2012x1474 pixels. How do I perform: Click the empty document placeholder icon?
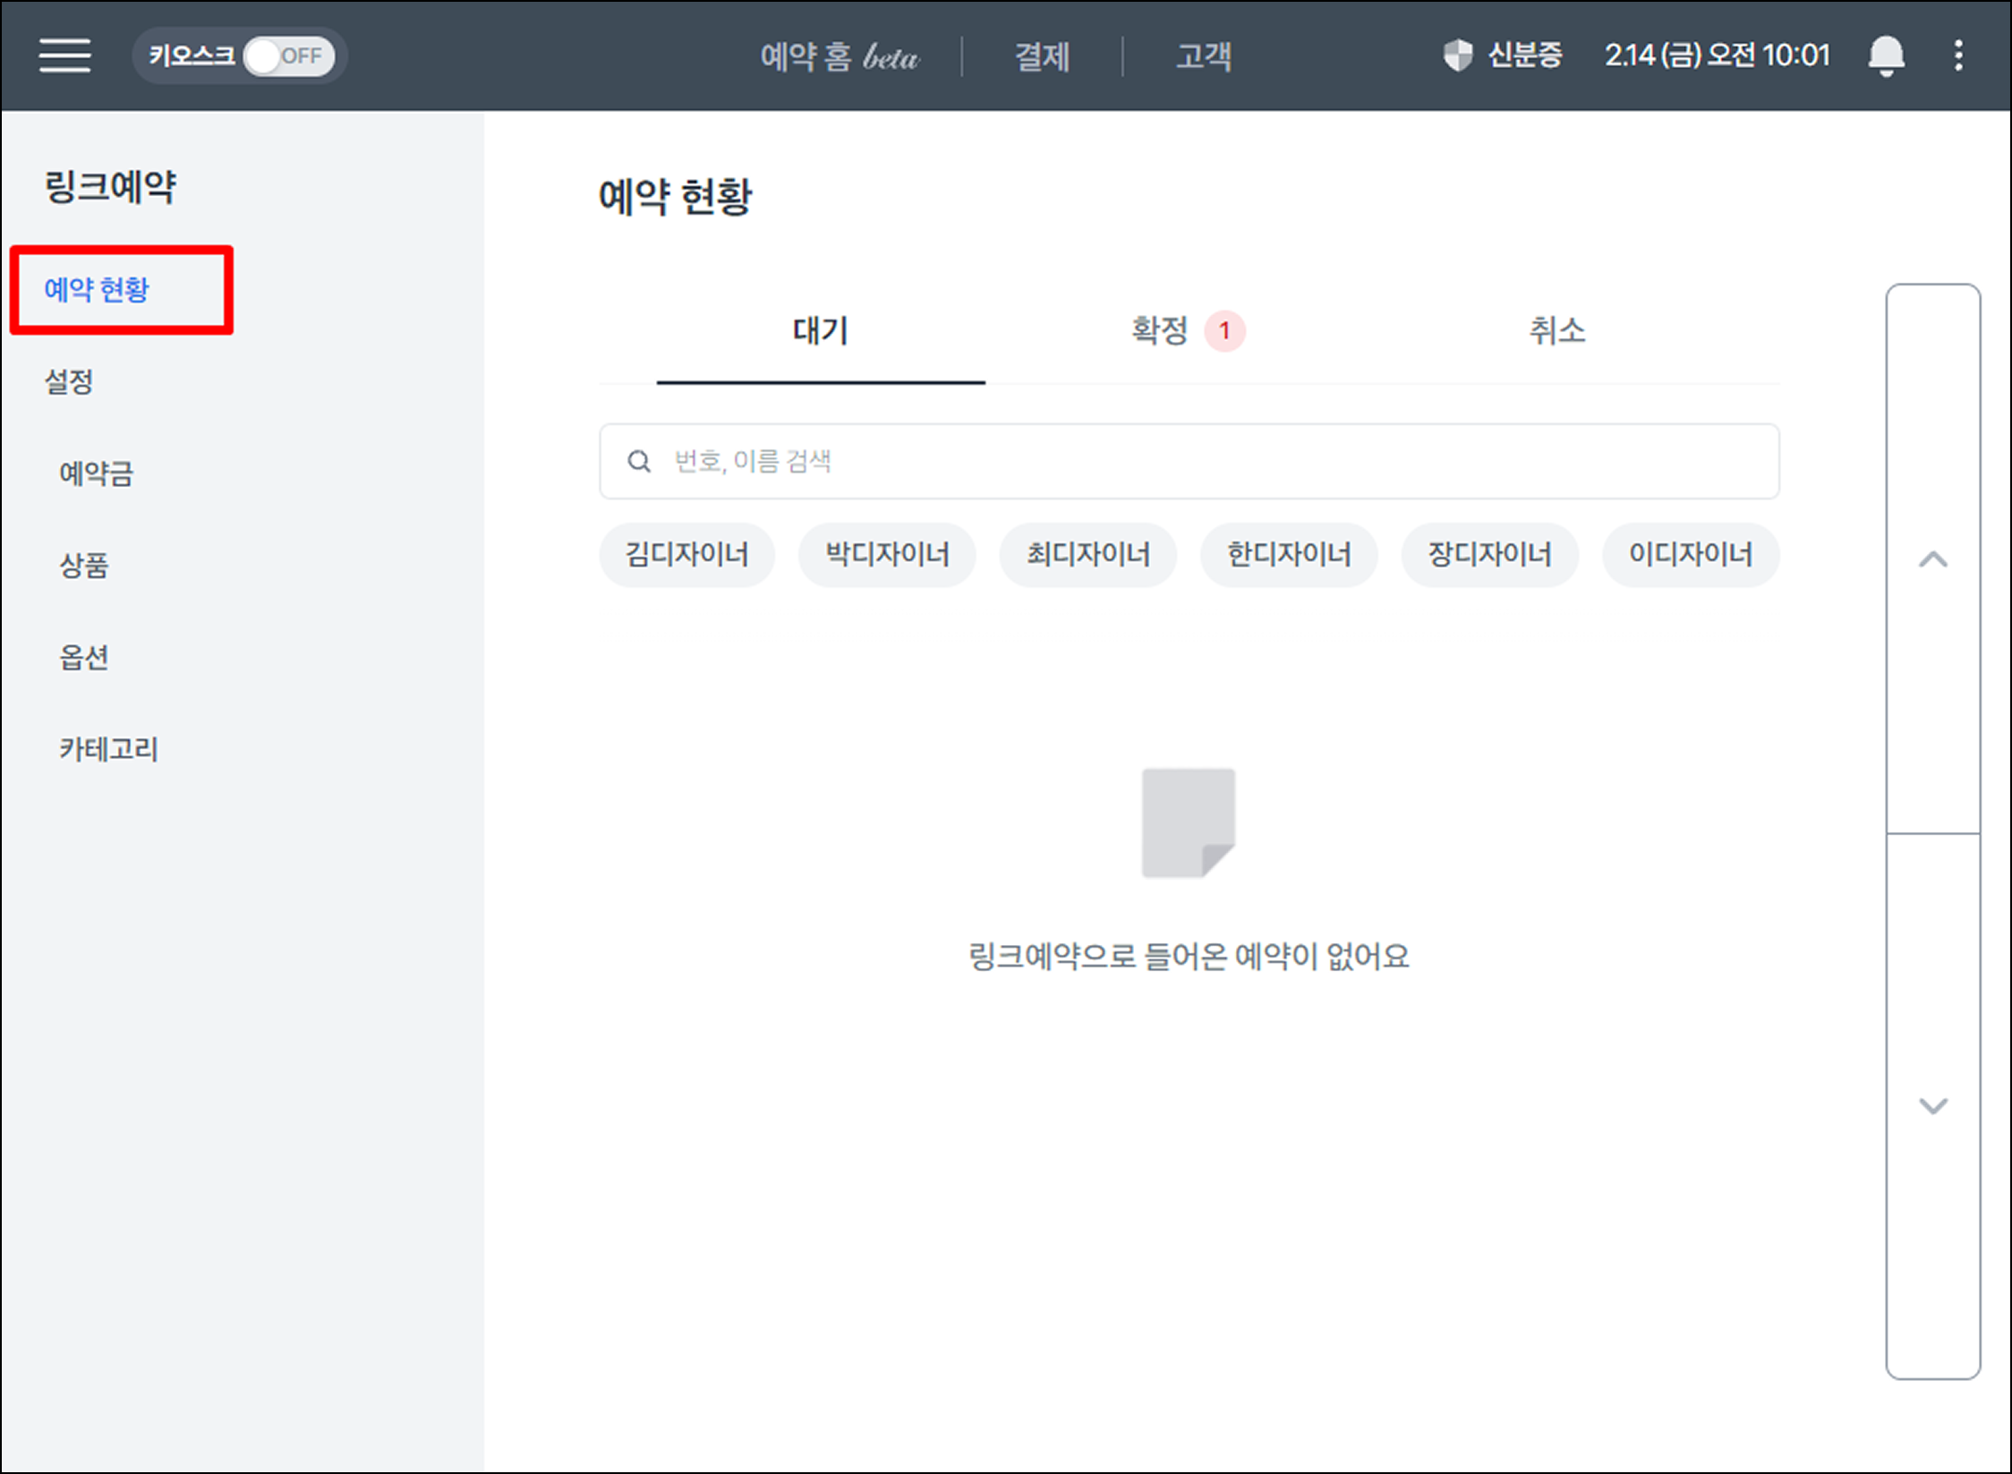1188,822
